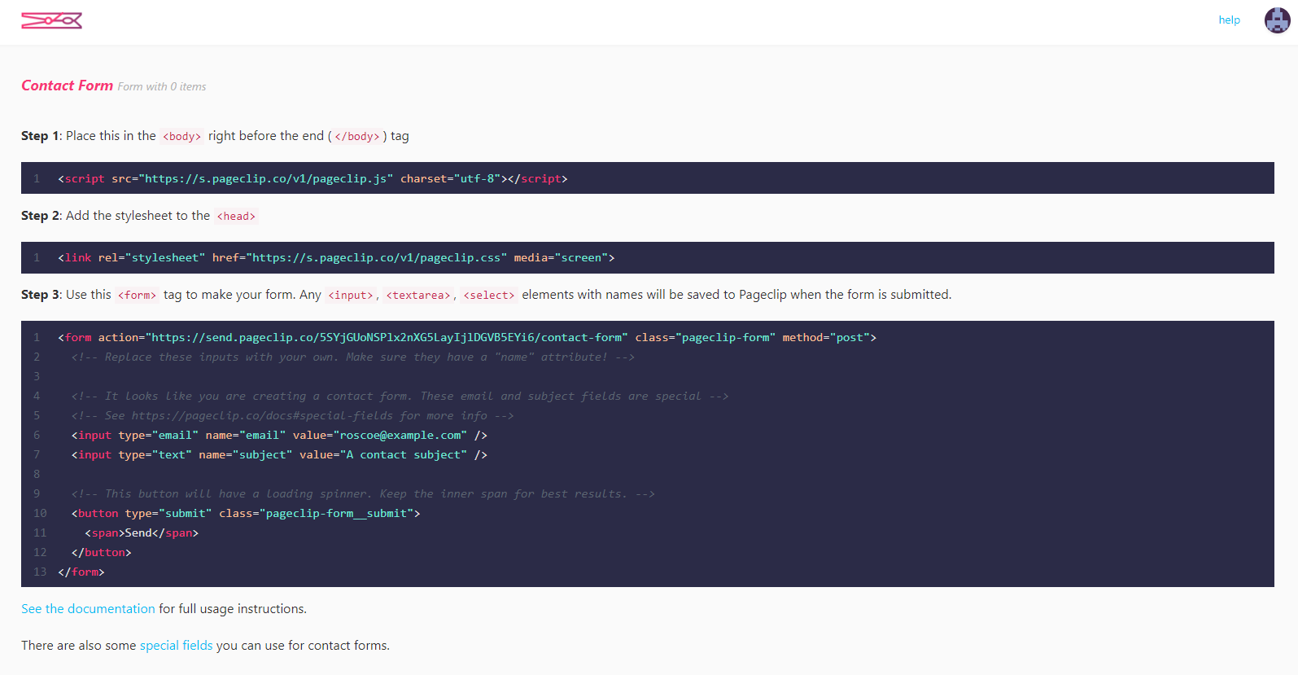Click the pageclip.css stylesheet link code line
The height and width of the screenshot is (675, 1298).
336,258
